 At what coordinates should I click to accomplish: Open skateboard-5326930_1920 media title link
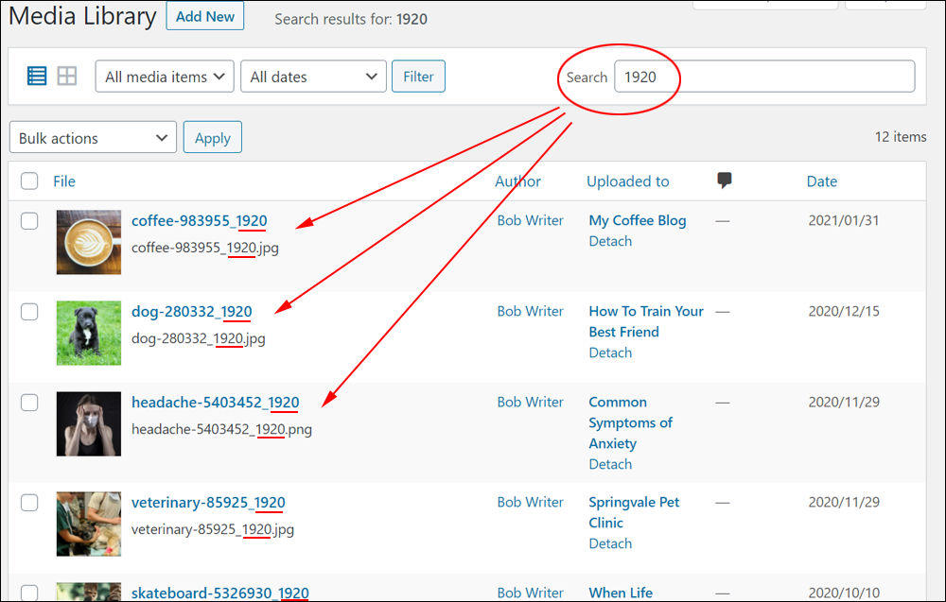[x=220, y=593]
